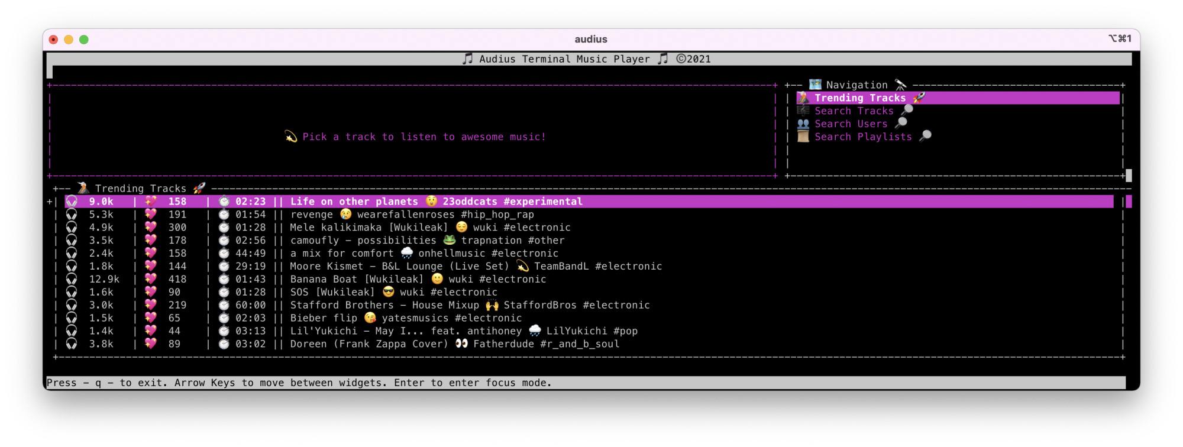Choose Stafford Brothers House Mixup track
This screenshot has height=447, width=1183.
click(384, 305)
